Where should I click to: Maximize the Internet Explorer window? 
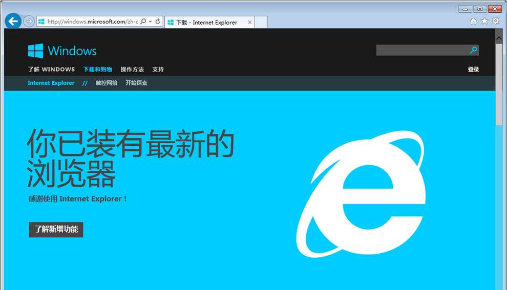coord(480,9)
